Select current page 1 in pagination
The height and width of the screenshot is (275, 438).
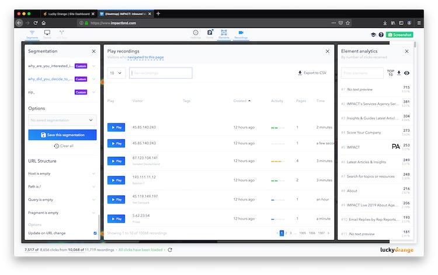[281, 233]
